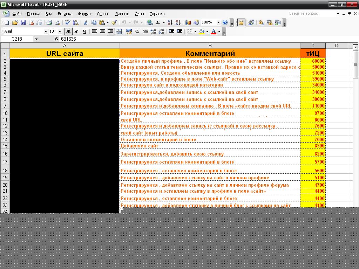Toggle underline (Ч) formatting
Screen dimensions: 359x269
click(x=84, y=31)
